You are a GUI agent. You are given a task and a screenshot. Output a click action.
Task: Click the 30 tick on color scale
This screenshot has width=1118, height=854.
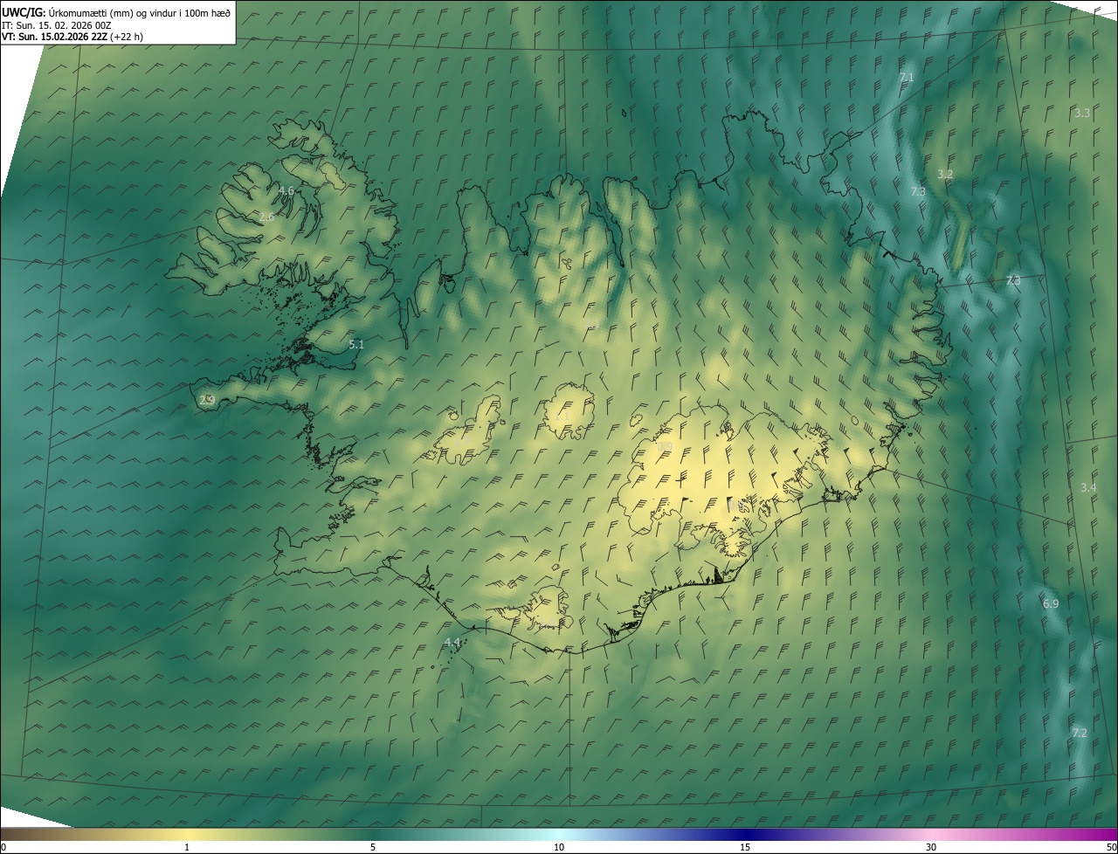pyautogui.click(x=931, y=848)
